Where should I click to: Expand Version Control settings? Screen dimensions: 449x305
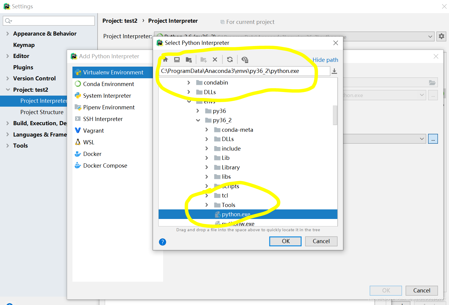[7, 78]
